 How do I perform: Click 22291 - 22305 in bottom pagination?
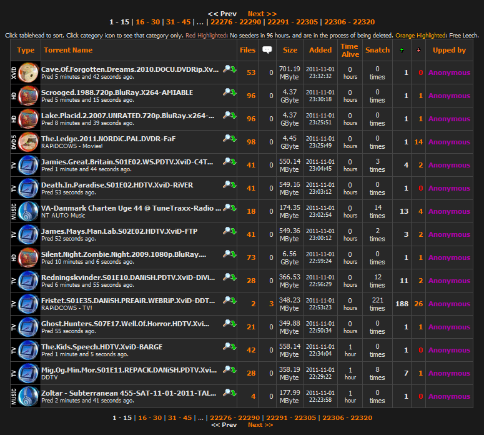tap(291, 417)
